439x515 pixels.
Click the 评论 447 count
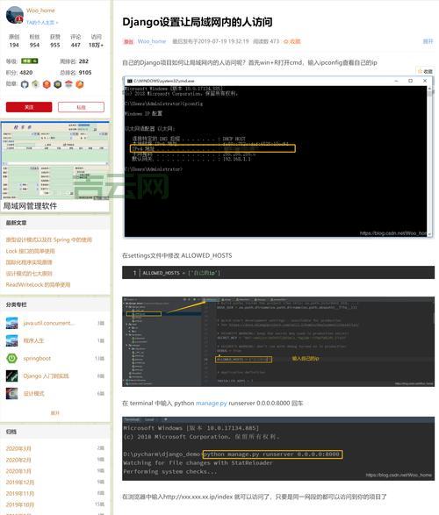[76, 41]
